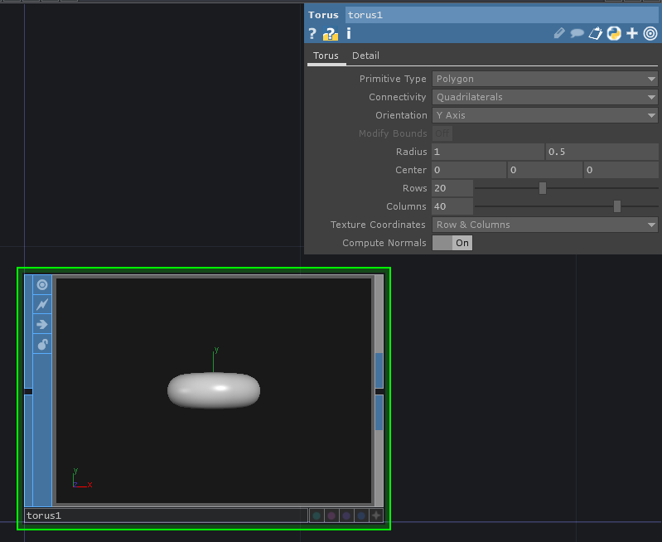Switch to the Detail tab
This screenshot has width=662, height=542.
pos(365,56)
